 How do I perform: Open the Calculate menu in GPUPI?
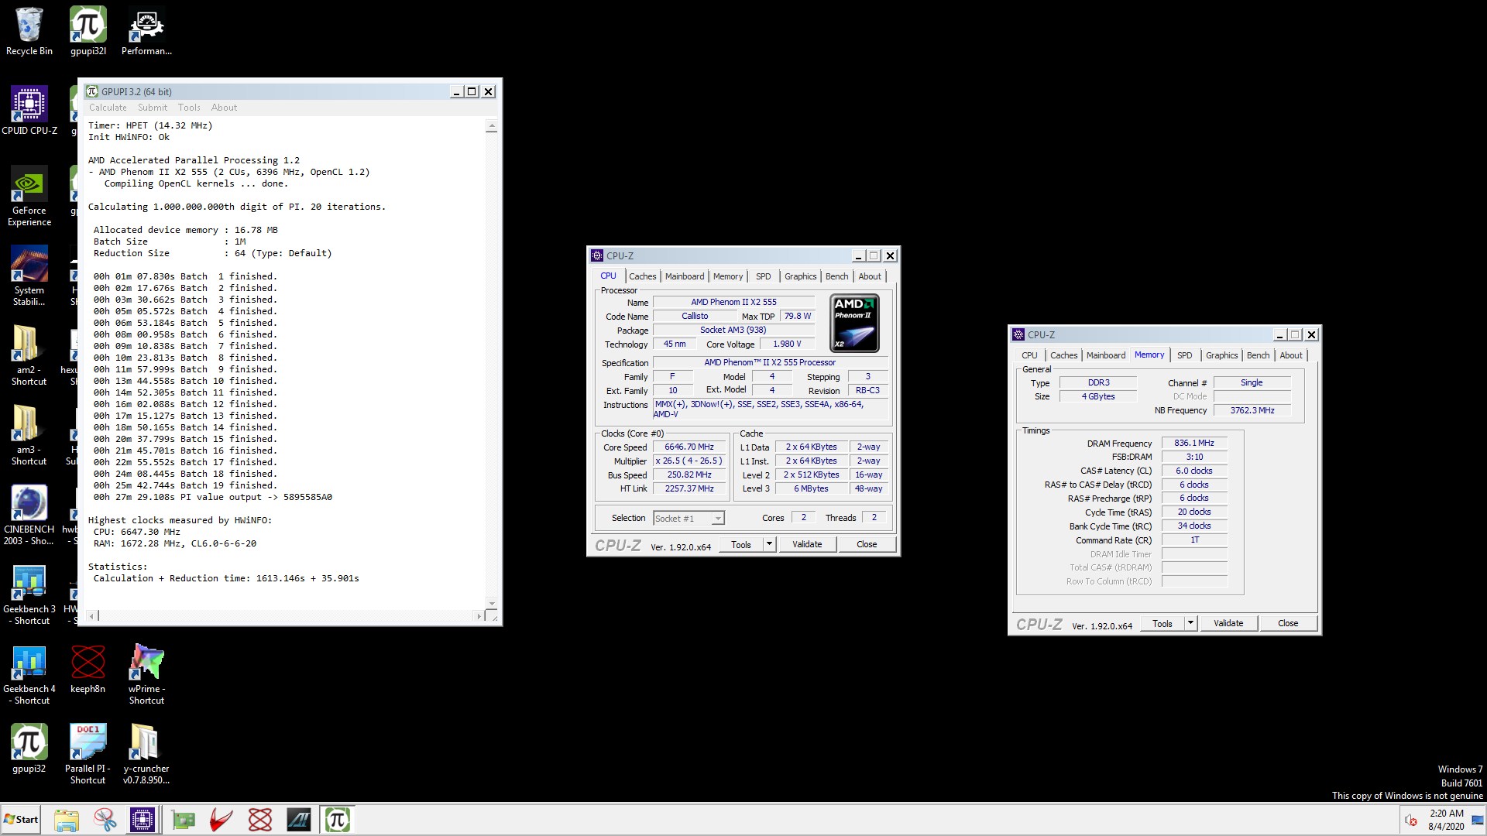(x=108, y=108)
